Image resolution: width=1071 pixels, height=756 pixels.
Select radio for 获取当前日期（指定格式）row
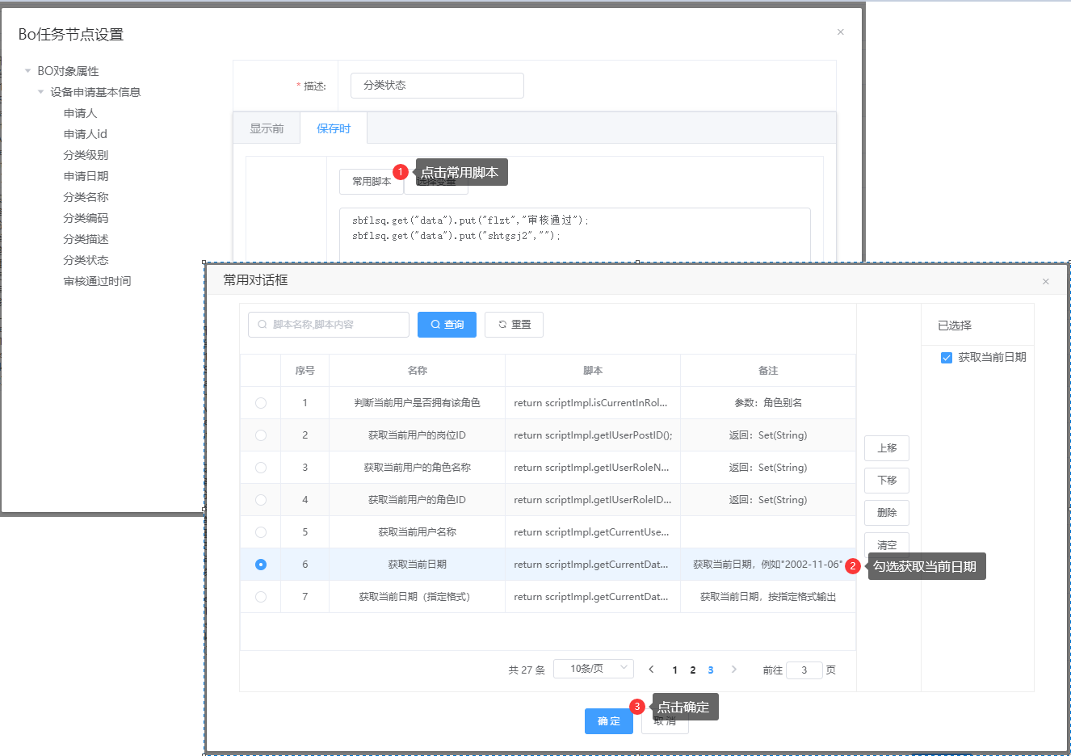(x=261, y=597)
